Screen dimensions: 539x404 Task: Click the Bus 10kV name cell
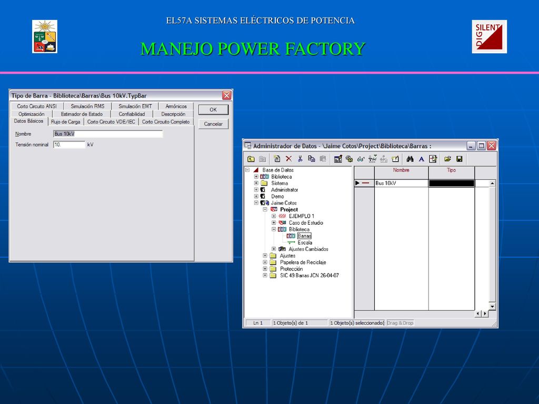tap(401, 183)
